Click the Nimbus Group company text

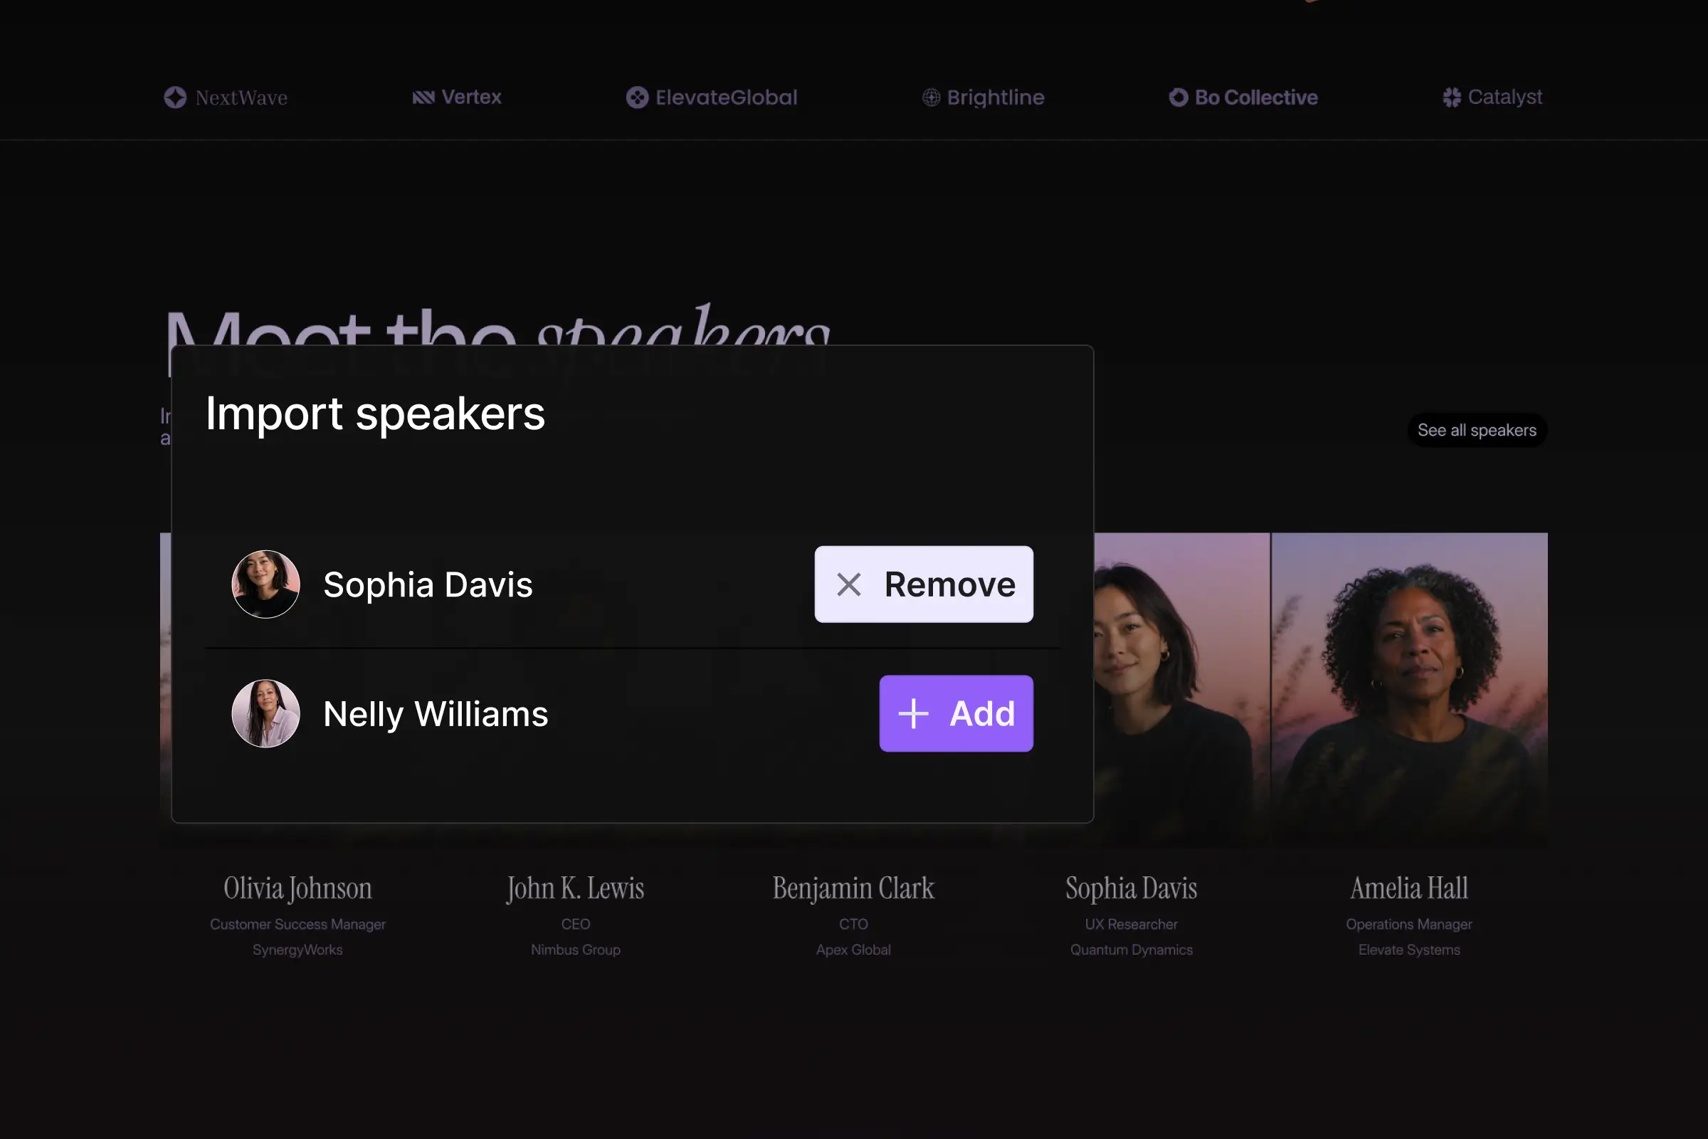575,950
